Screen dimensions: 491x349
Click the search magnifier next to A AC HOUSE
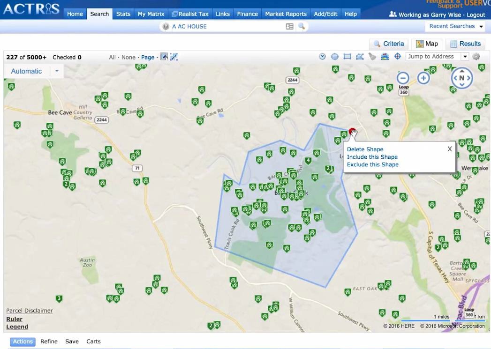click(x=302, y=26)
